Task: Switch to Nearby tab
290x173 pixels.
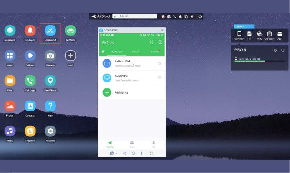Action: point(136,52)
